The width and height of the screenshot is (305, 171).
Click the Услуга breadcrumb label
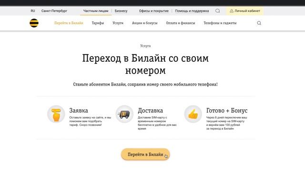[145, 46]
